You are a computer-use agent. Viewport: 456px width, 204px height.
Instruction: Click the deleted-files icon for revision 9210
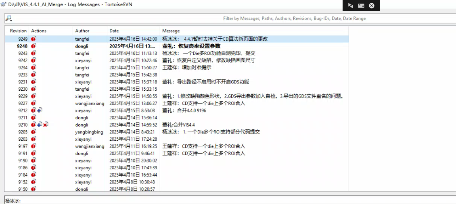[x=45, y=125]
